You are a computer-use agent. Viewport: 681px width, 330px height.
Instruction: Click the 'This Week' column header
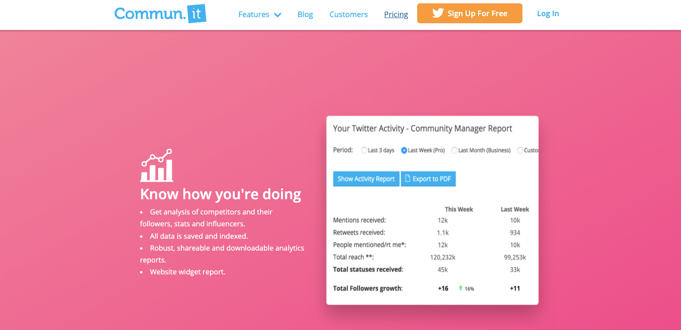pos(459,209)
